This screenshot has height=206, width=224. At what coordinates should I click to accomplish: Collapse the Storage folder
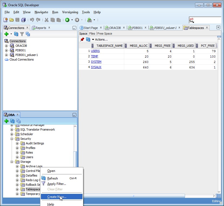click(x=12, y=162)
